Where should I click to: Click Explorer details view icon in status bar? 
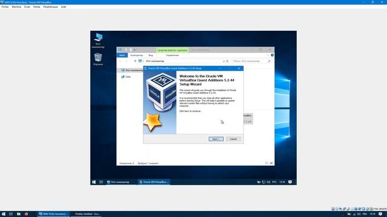coord(267,163)
